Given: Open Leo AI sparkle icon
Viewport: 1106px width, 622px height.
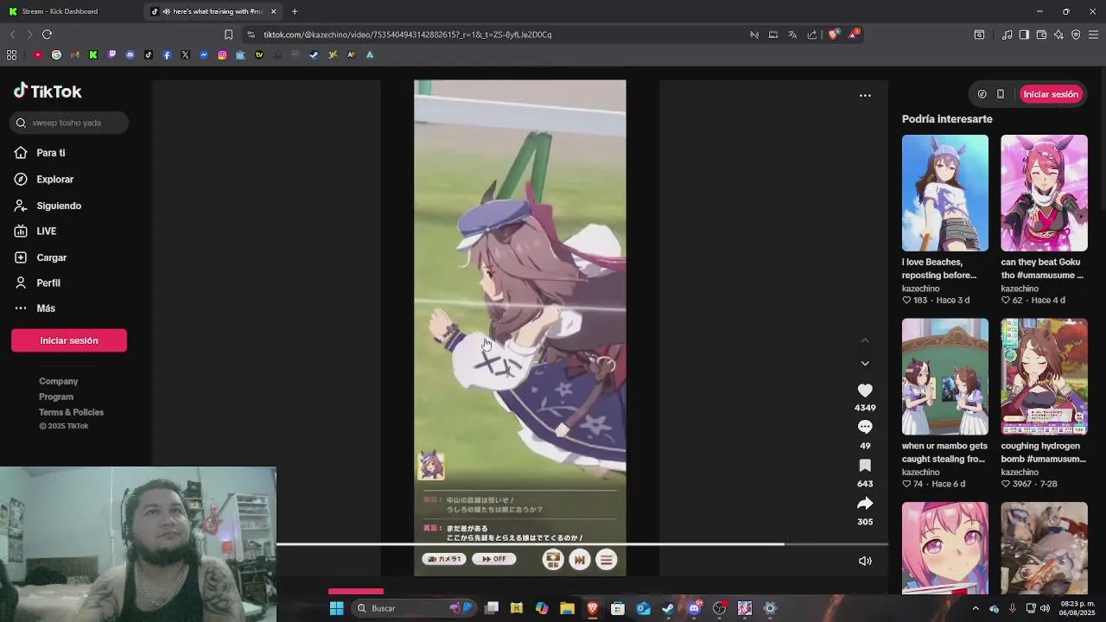Looking at the screenshot, I should (x=1058, y=35).
